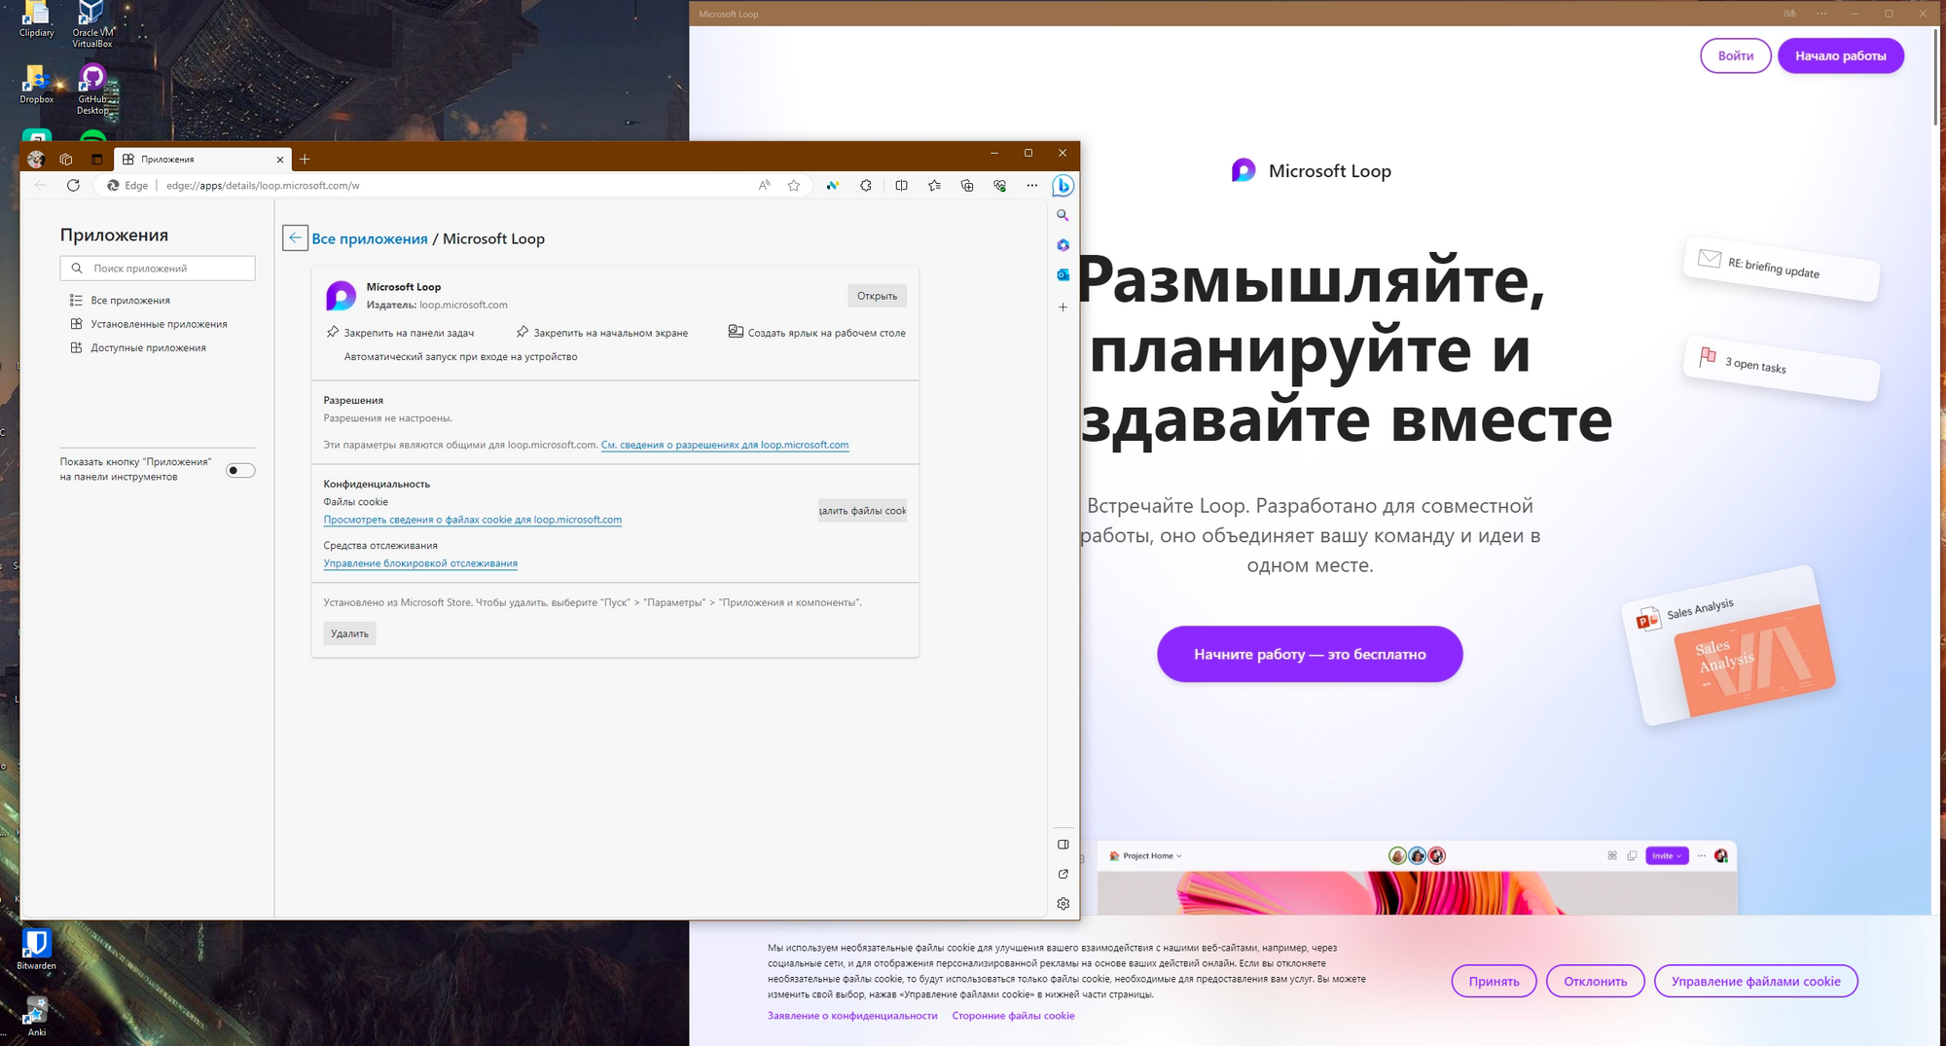Open the Outlook icon in Edge sidebar

[x=1063, y=275]
